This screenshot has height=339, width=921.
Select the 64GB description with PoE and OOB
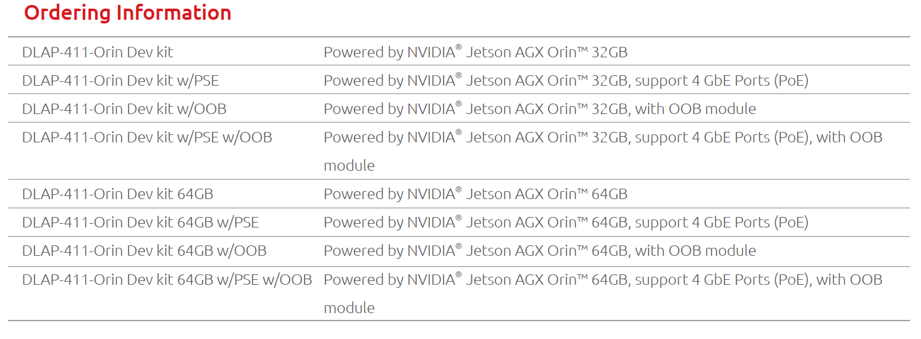[602, 279]
